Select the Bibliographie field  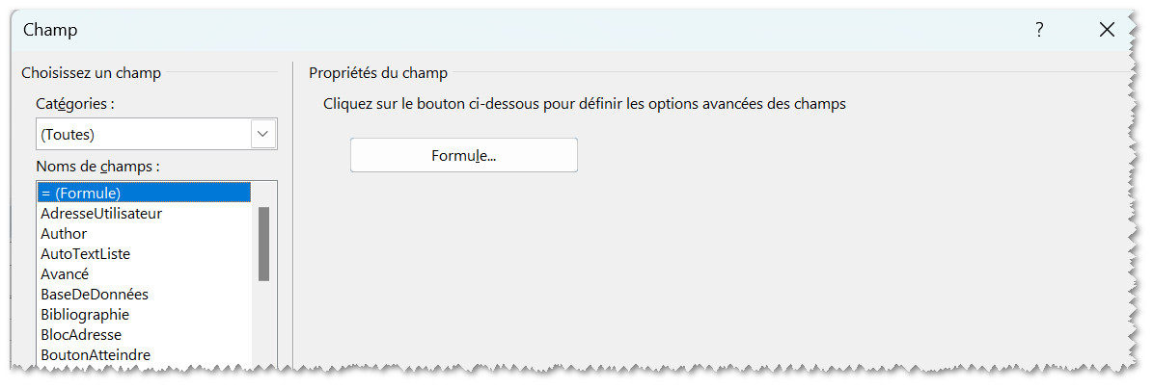click(85, 314)
